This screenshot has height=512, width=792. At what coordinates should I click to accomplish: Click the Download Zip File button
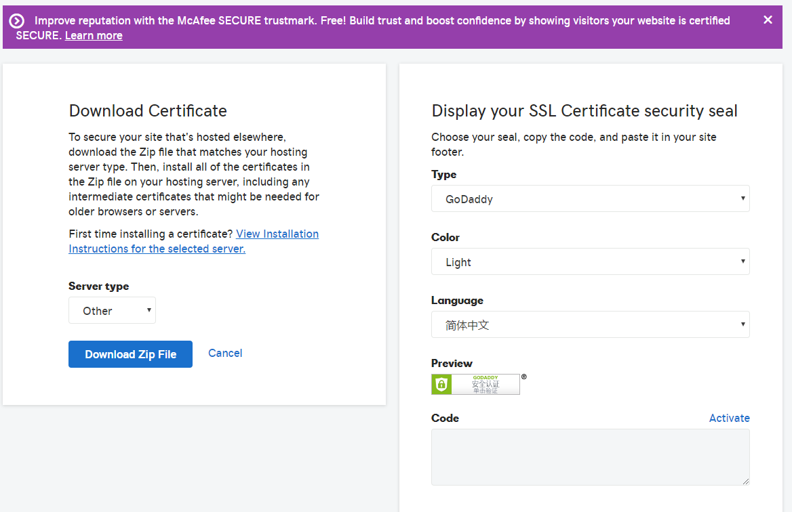pyautogui.click(x=130, y=354)
